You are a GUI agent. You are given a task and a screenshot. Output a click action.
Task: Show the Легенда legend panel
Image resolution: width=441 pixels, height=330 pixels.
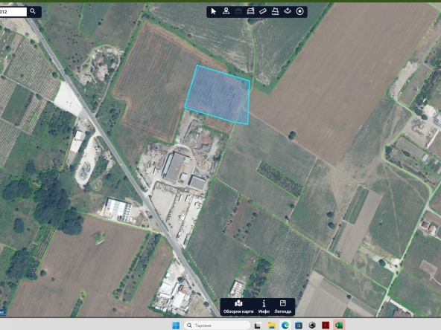point(282,307)
